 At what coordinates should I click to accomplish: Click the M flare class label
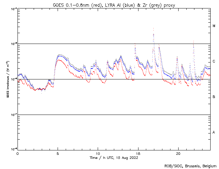214,26
